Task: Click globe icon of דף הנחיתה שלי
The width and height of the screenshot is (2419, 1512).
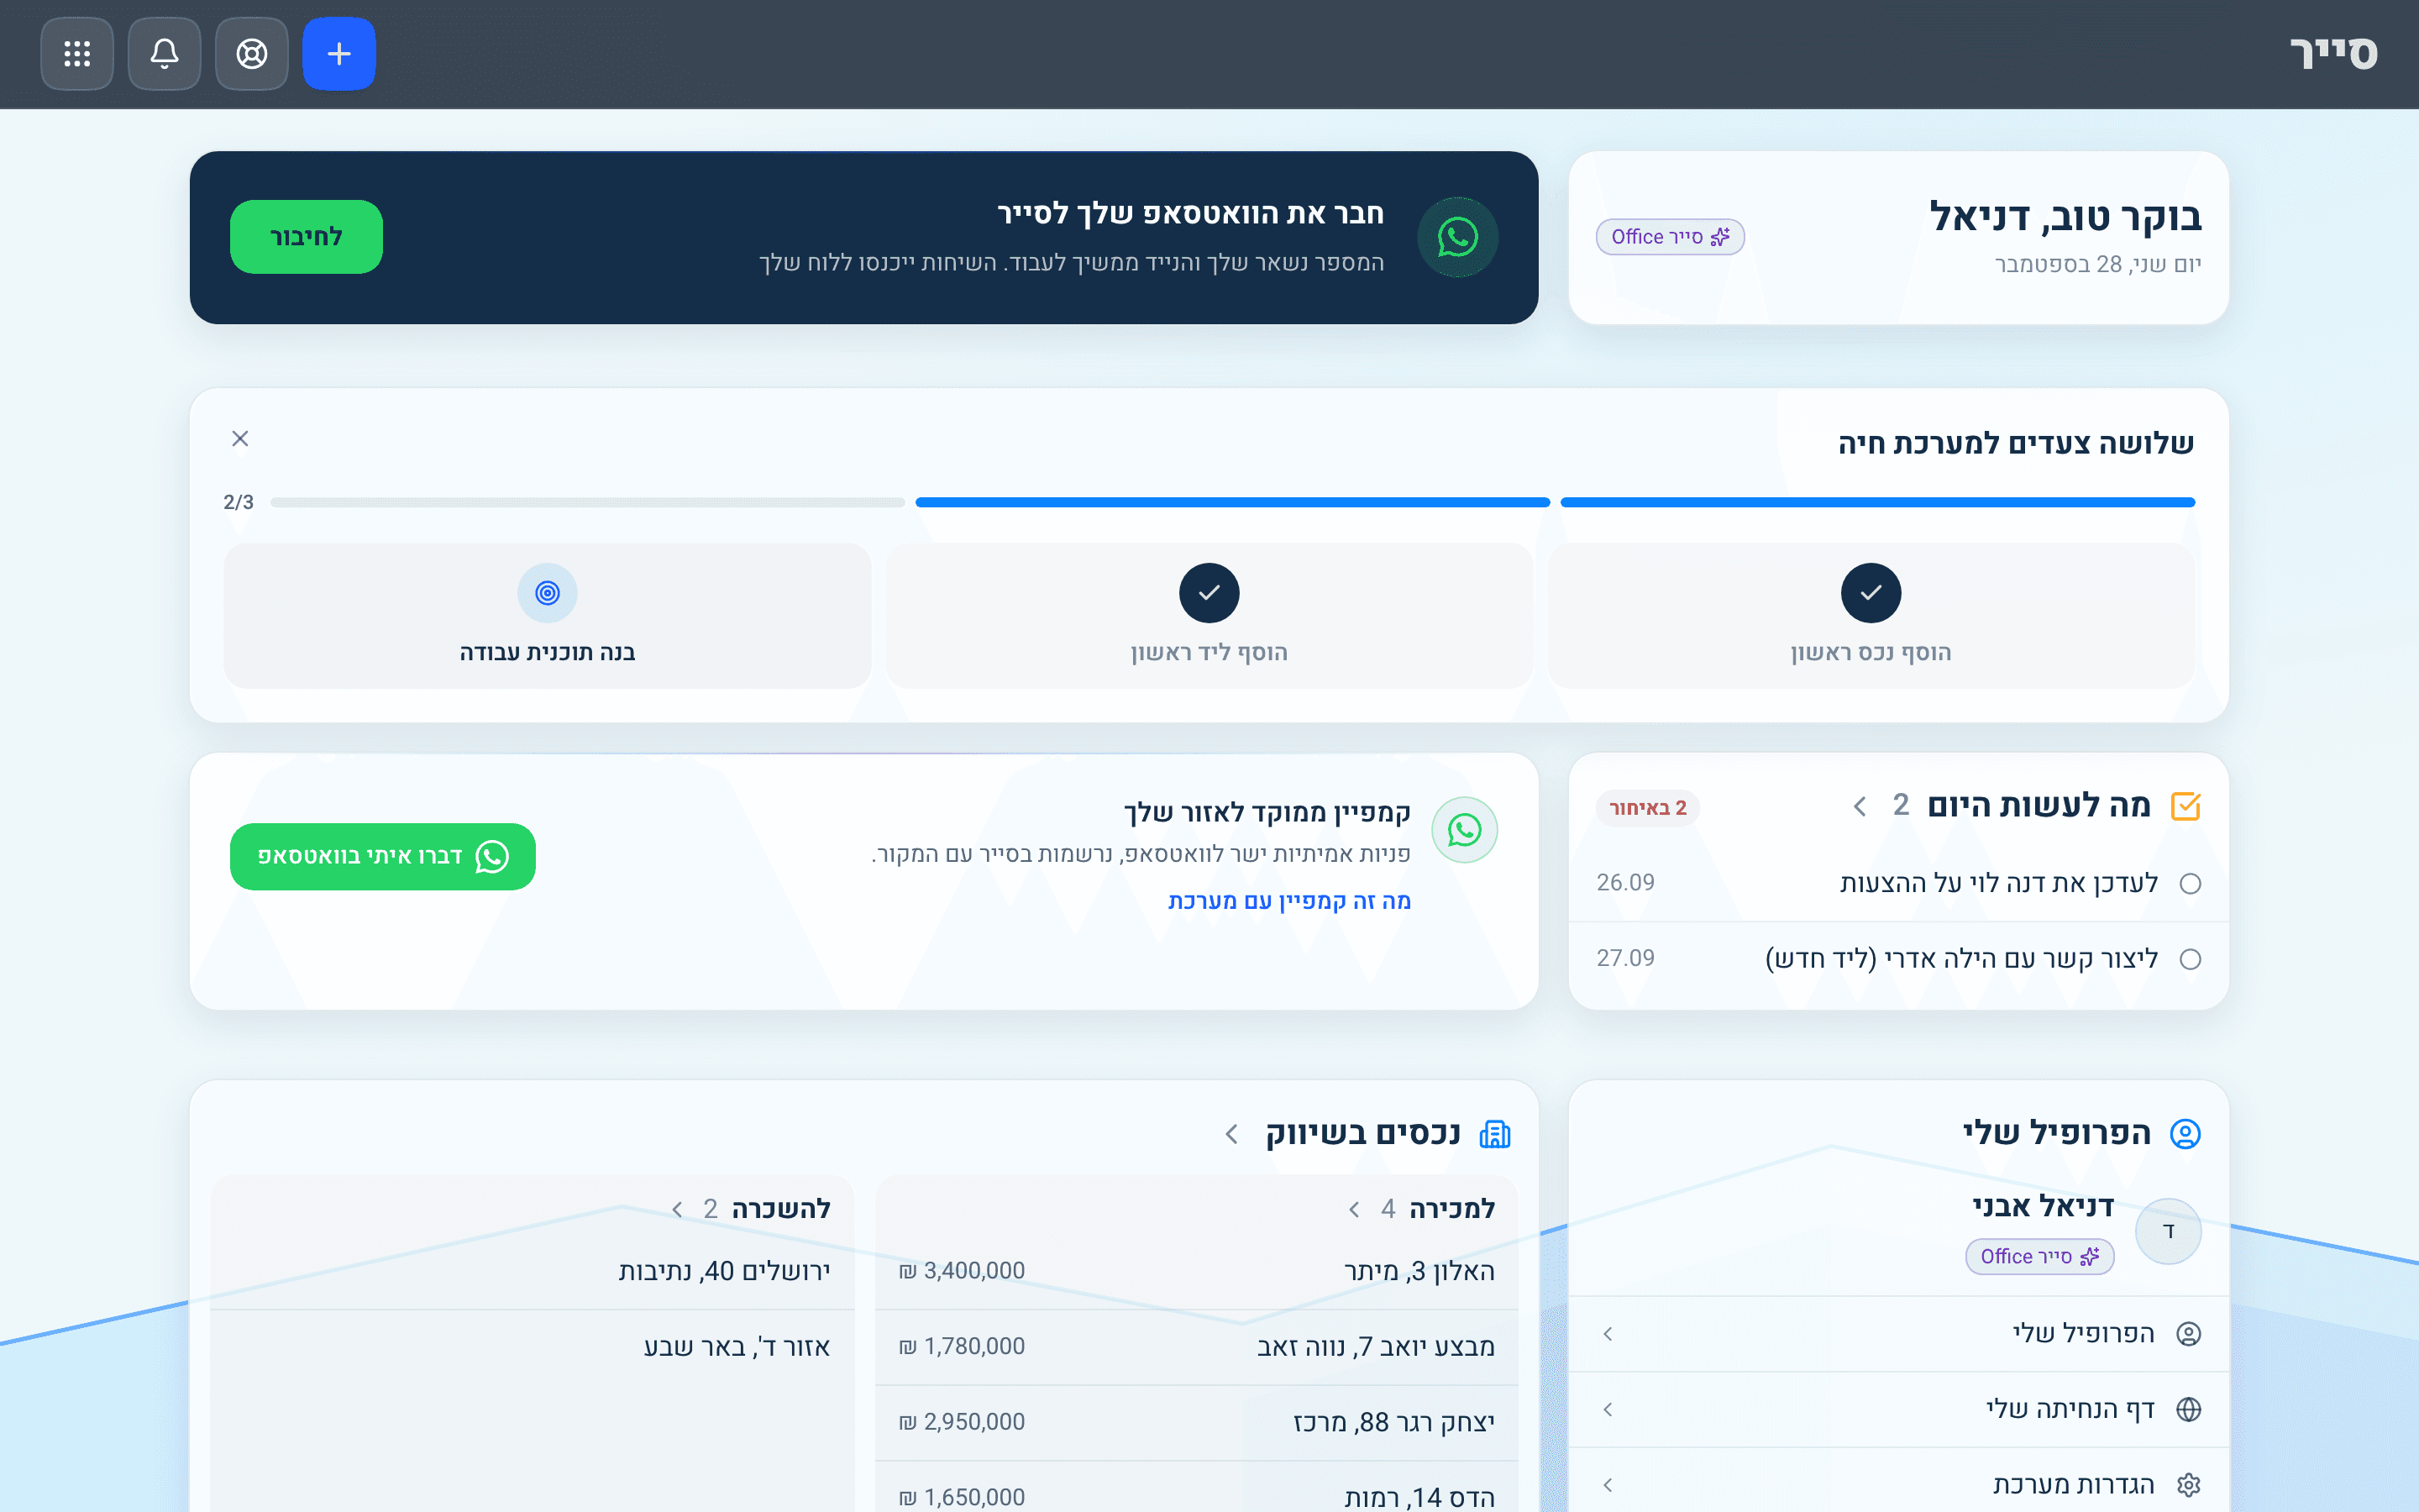Action: pyautogui.click(x=2188, y=1409)
